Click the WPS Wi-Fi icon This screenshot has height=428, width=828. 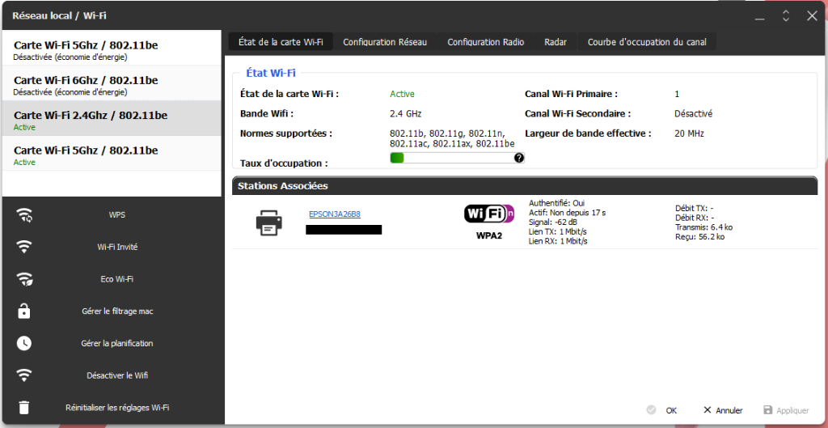coord(25,215)
